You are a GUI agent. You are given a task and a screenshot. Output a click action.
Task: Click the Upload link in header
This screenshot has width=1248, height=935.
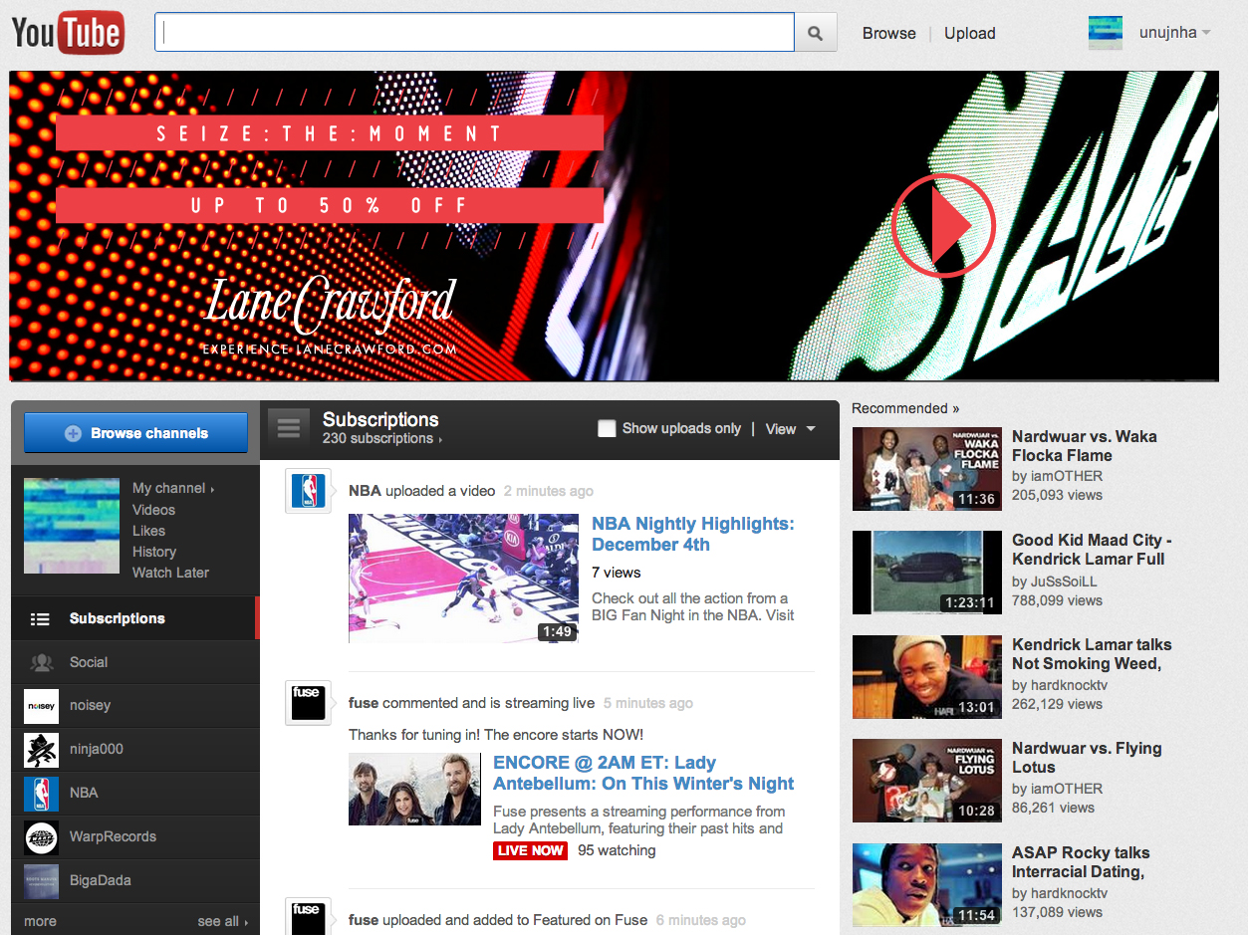click(970, 33)
